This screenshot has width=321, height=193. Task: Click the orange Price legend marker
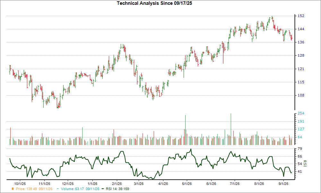(x=13, y=189)
